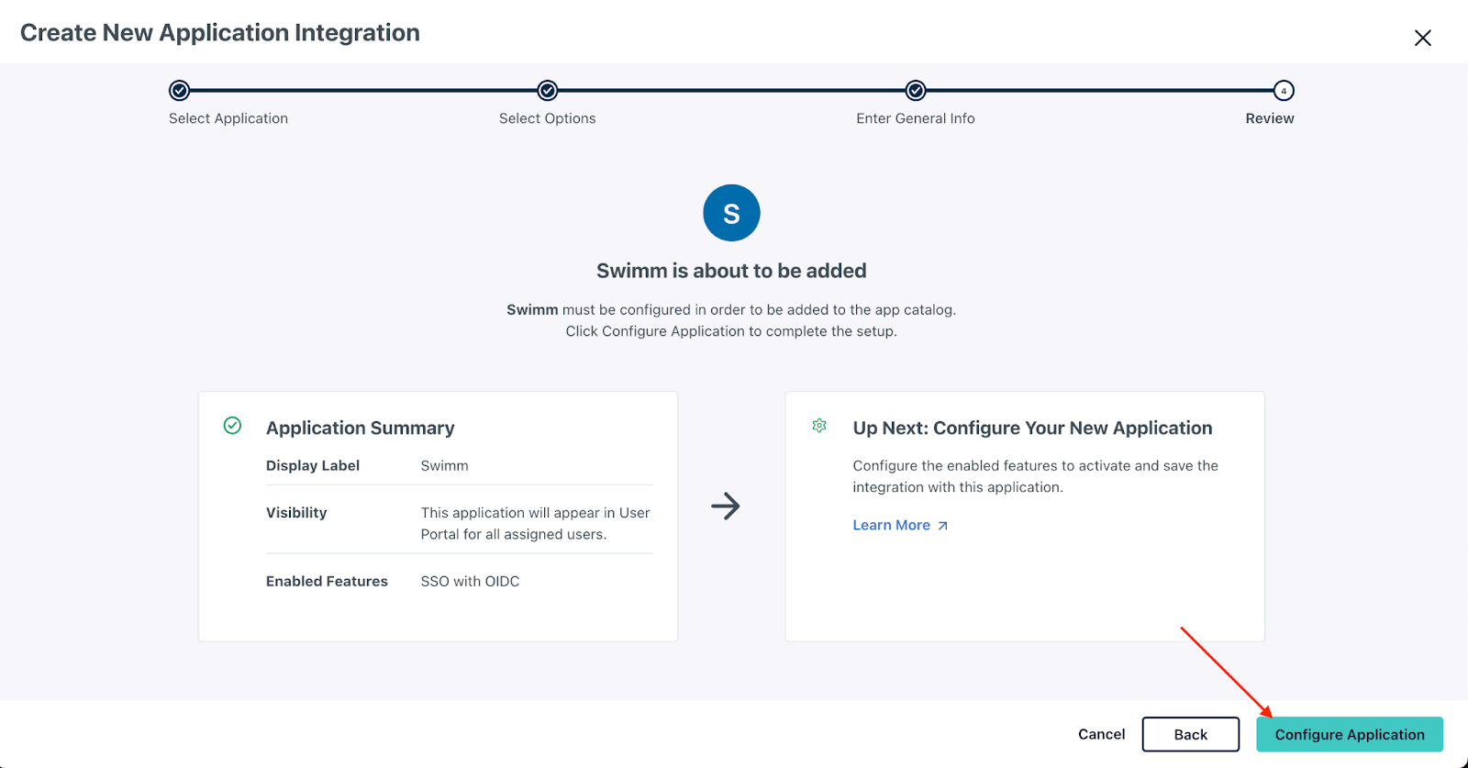Cancel the application integration
This screenshot has height=768, width=1468.
click(x=1101, y=734)
